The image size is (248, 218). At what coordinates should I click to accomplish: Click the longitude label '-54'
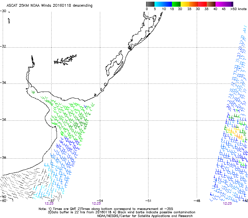100,201
